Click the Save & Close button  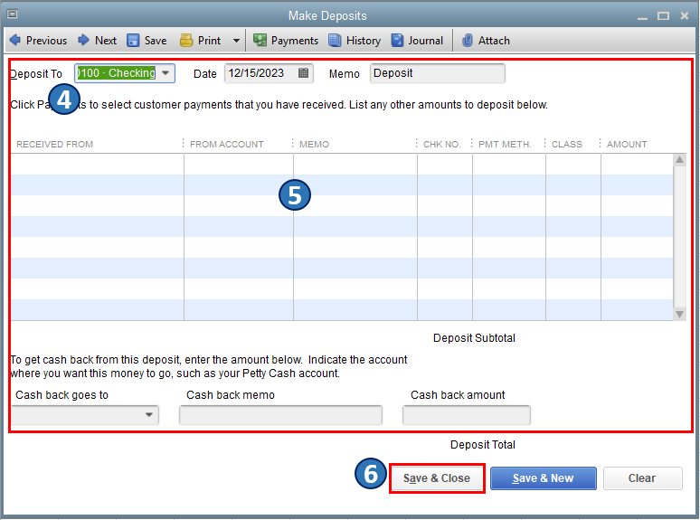(x=437, y=478)
